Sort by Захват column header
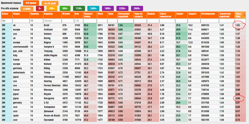The width and height of the screenshot is (249, 124). (x=181, y=15)
